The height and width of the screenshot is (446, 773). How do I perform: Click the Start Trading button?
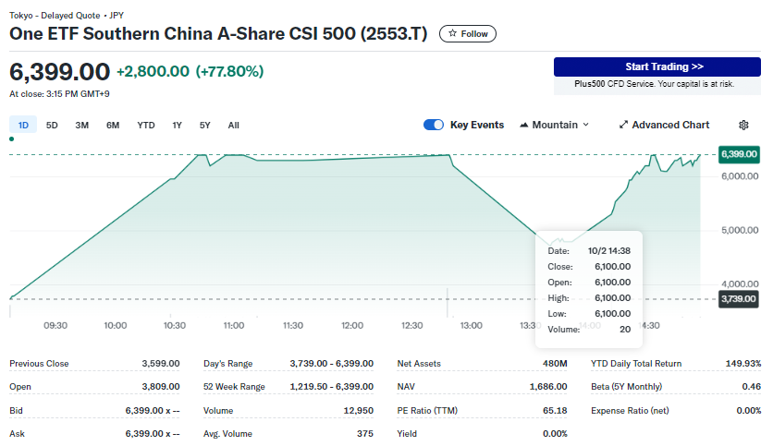(656, 66)
